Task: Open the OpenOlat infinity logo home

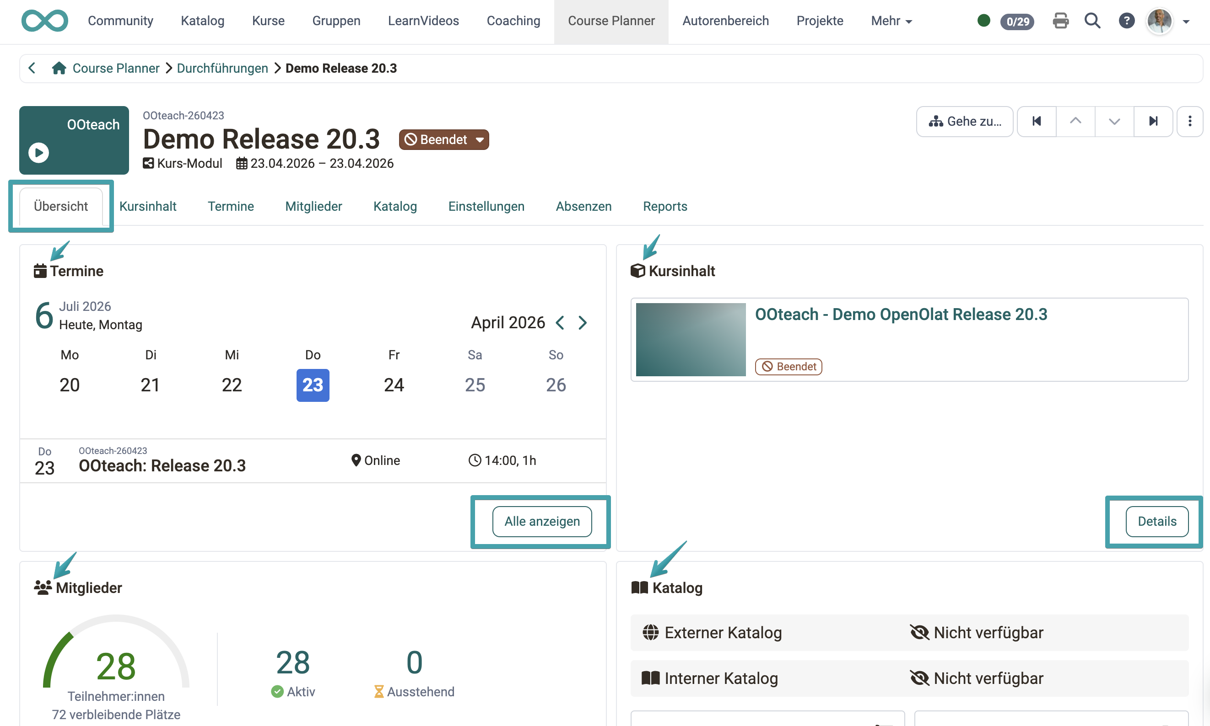Action: click(x=44, y=21)
